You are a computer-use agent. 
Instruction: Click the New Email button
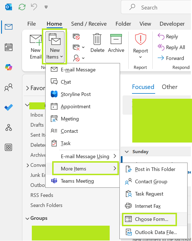click(x=36, y=47)
